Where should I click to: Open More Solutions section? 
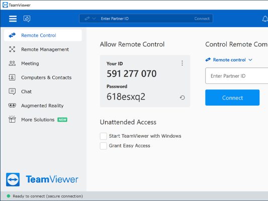click(x=43, y=120)
